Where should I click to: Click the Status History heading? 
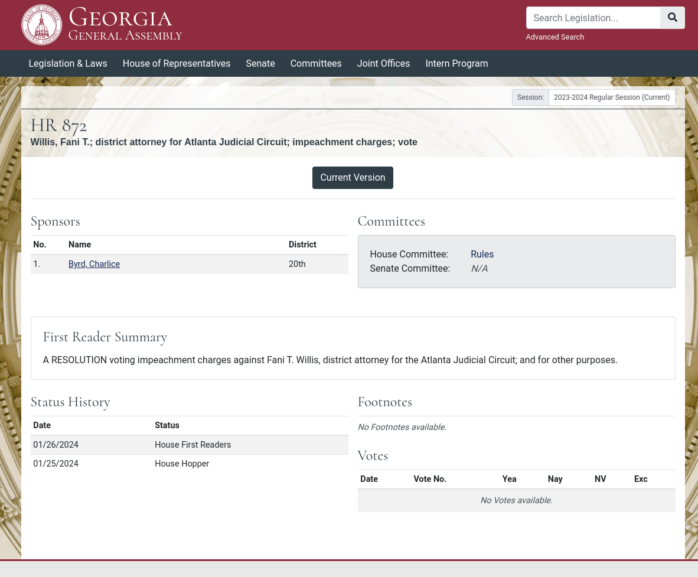70,402
